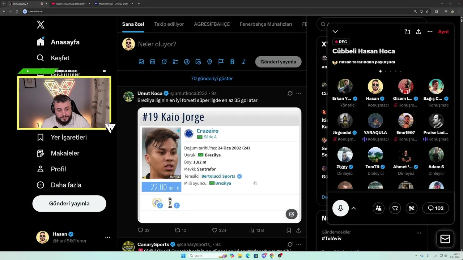The width and height of the screenshot is (463, 260).
Task: Share the Space
Action: pyautogui.click(x=419, y=32)
